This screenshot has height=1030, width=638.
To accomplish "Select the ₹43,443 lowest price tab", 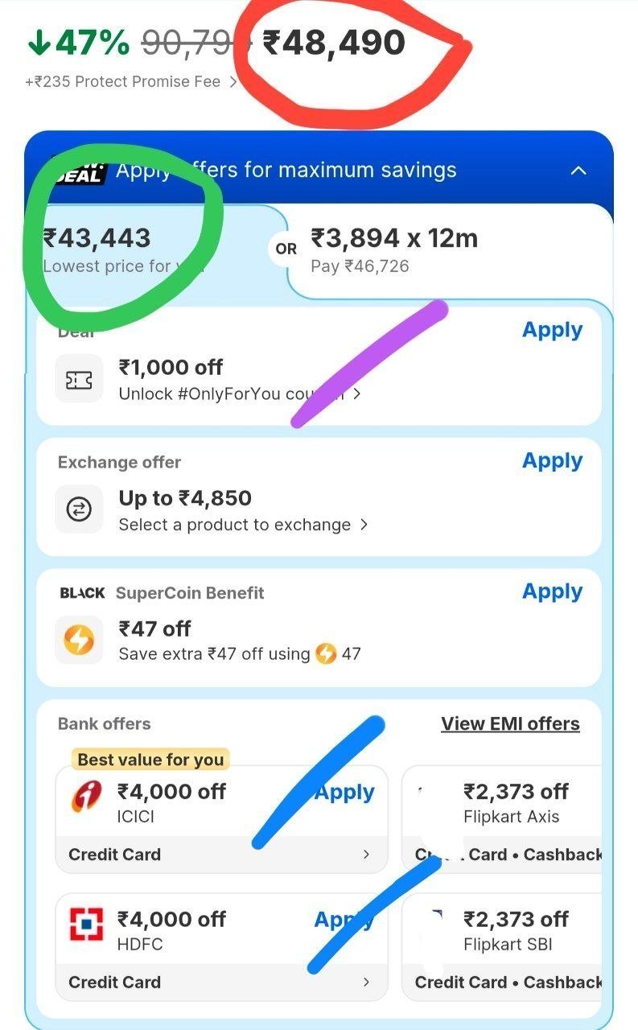I will coord(153,251).
